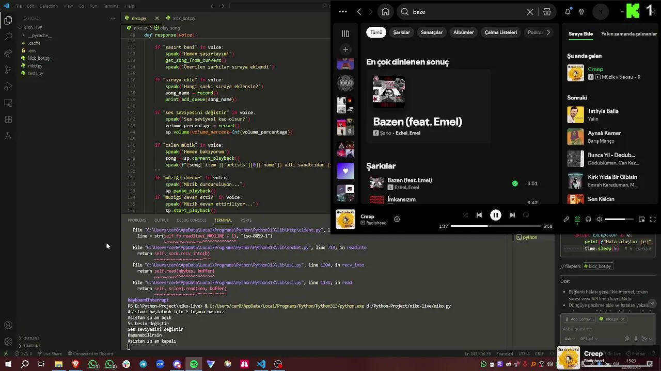Open the Windows Start menu
Image resolution: width=661 pixels, height=371 pixels.
(x=8, y=364)
